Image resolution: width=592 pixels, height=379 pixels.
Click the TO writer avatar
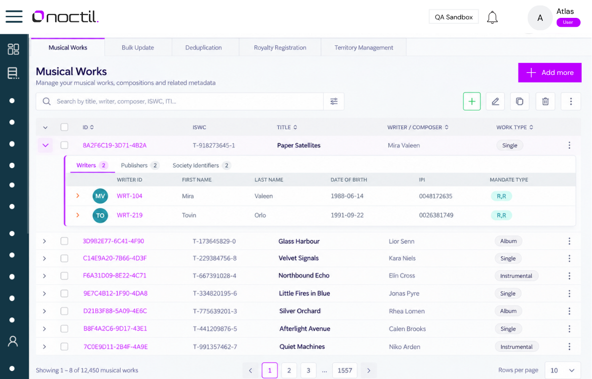100,215
